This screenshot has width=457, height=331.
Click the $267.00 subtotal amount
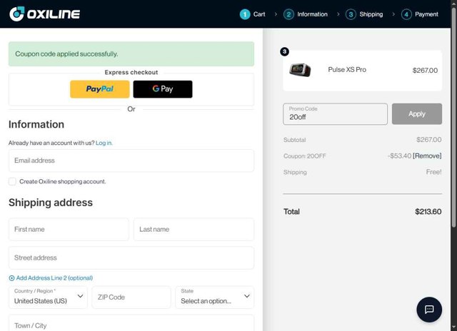click(x=428, y=140)
